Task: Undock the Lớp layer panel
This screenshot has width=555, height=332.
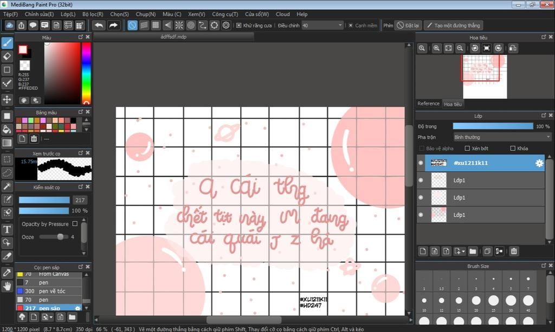Action: pos(544,116)
